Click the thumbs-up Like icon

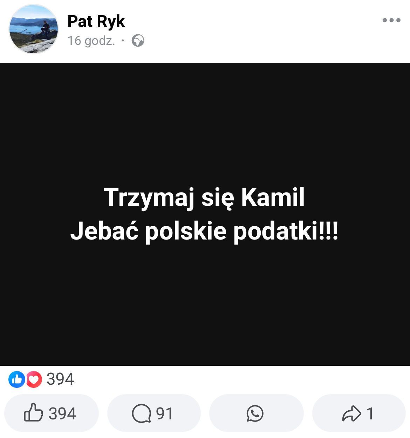tap(33, 412)
